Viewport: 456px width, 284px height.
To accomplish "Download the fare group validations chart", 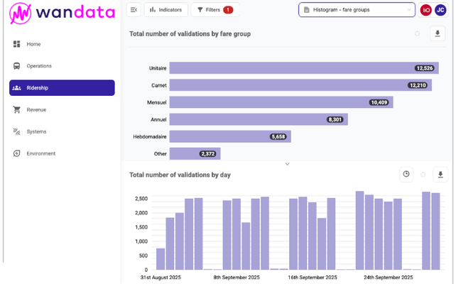I will (438, 34).
